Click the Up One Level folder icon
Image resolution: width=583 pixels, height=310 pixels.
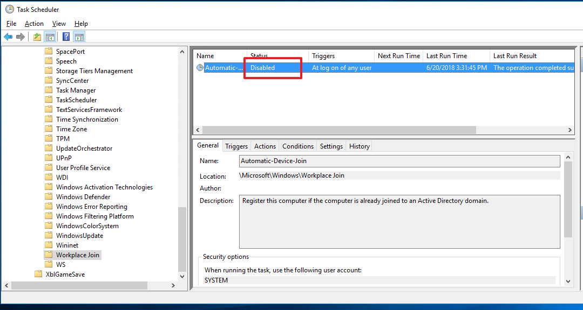tap(37, 37)
